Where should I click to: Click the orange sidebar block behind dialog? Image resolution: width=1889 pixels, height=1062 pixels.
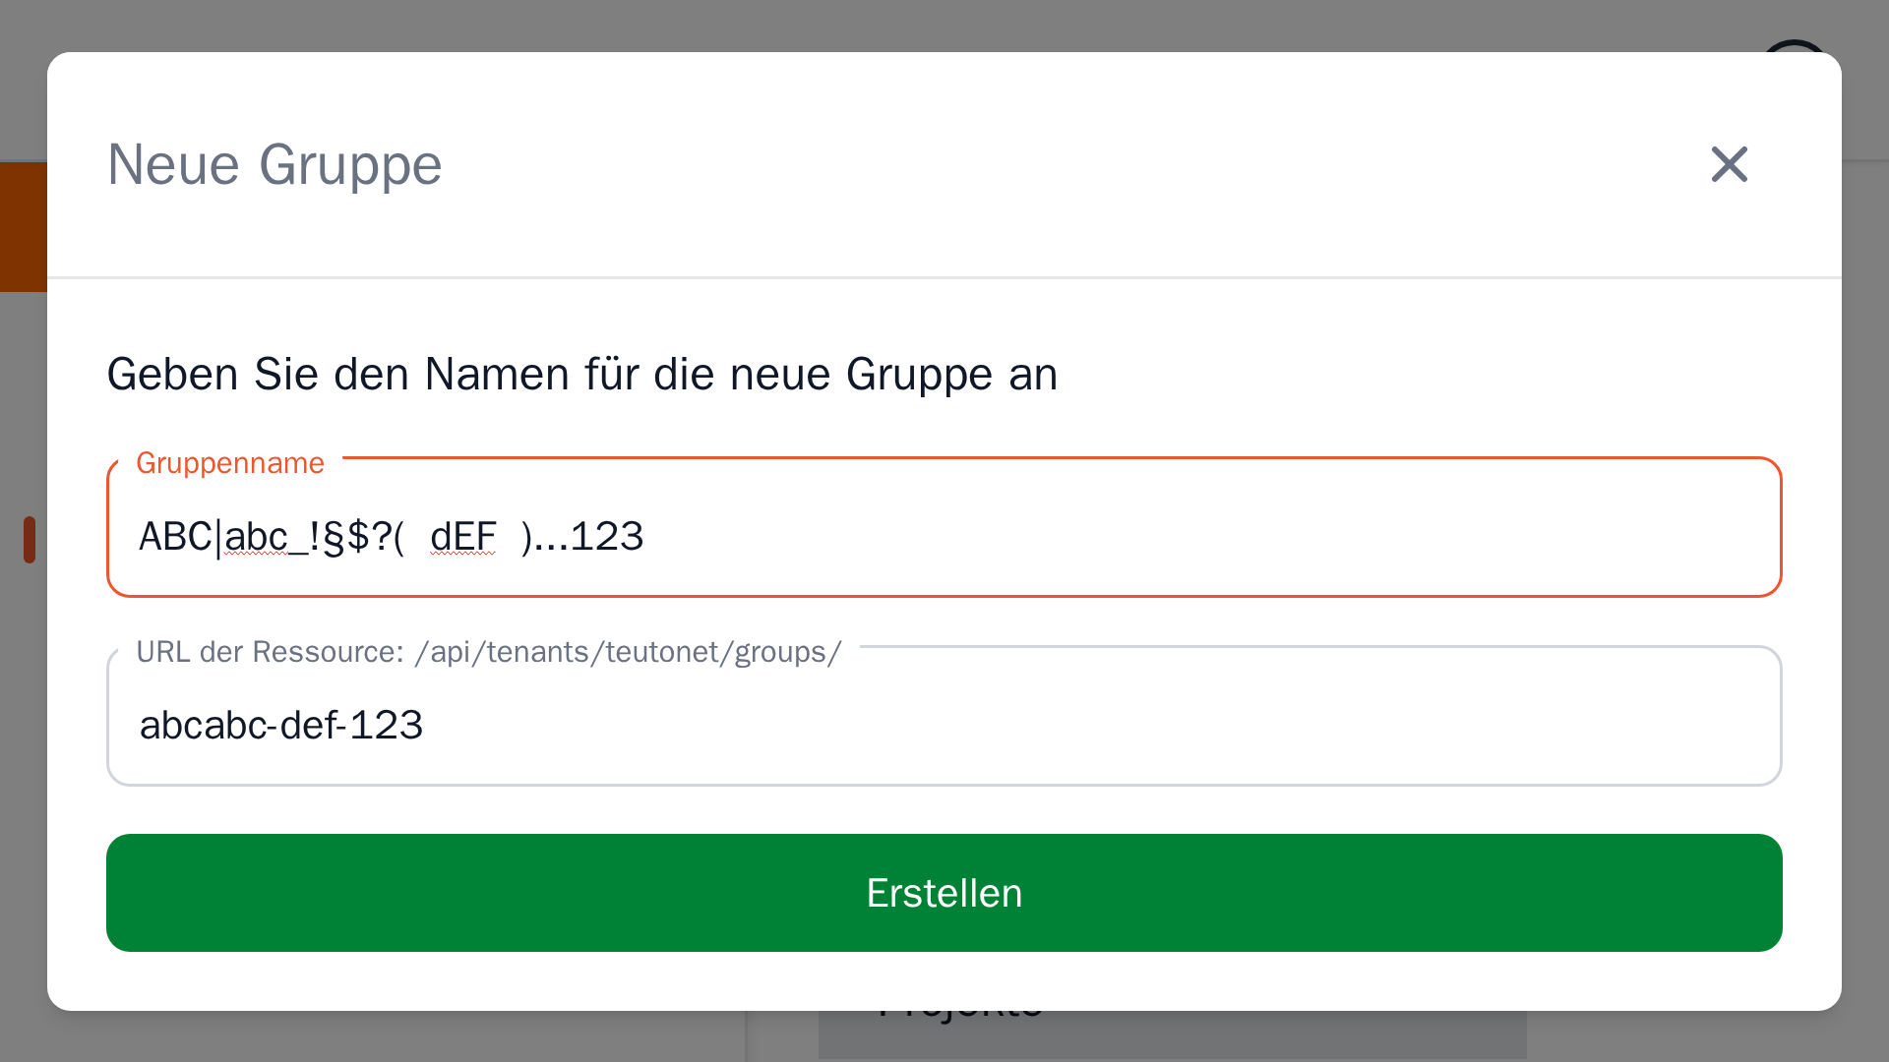pos(23,226)
